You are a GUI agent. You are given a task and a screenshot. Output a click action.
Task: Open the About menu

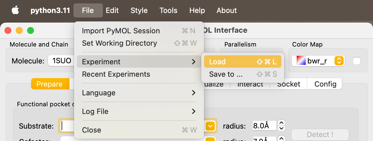coord(227,10)
